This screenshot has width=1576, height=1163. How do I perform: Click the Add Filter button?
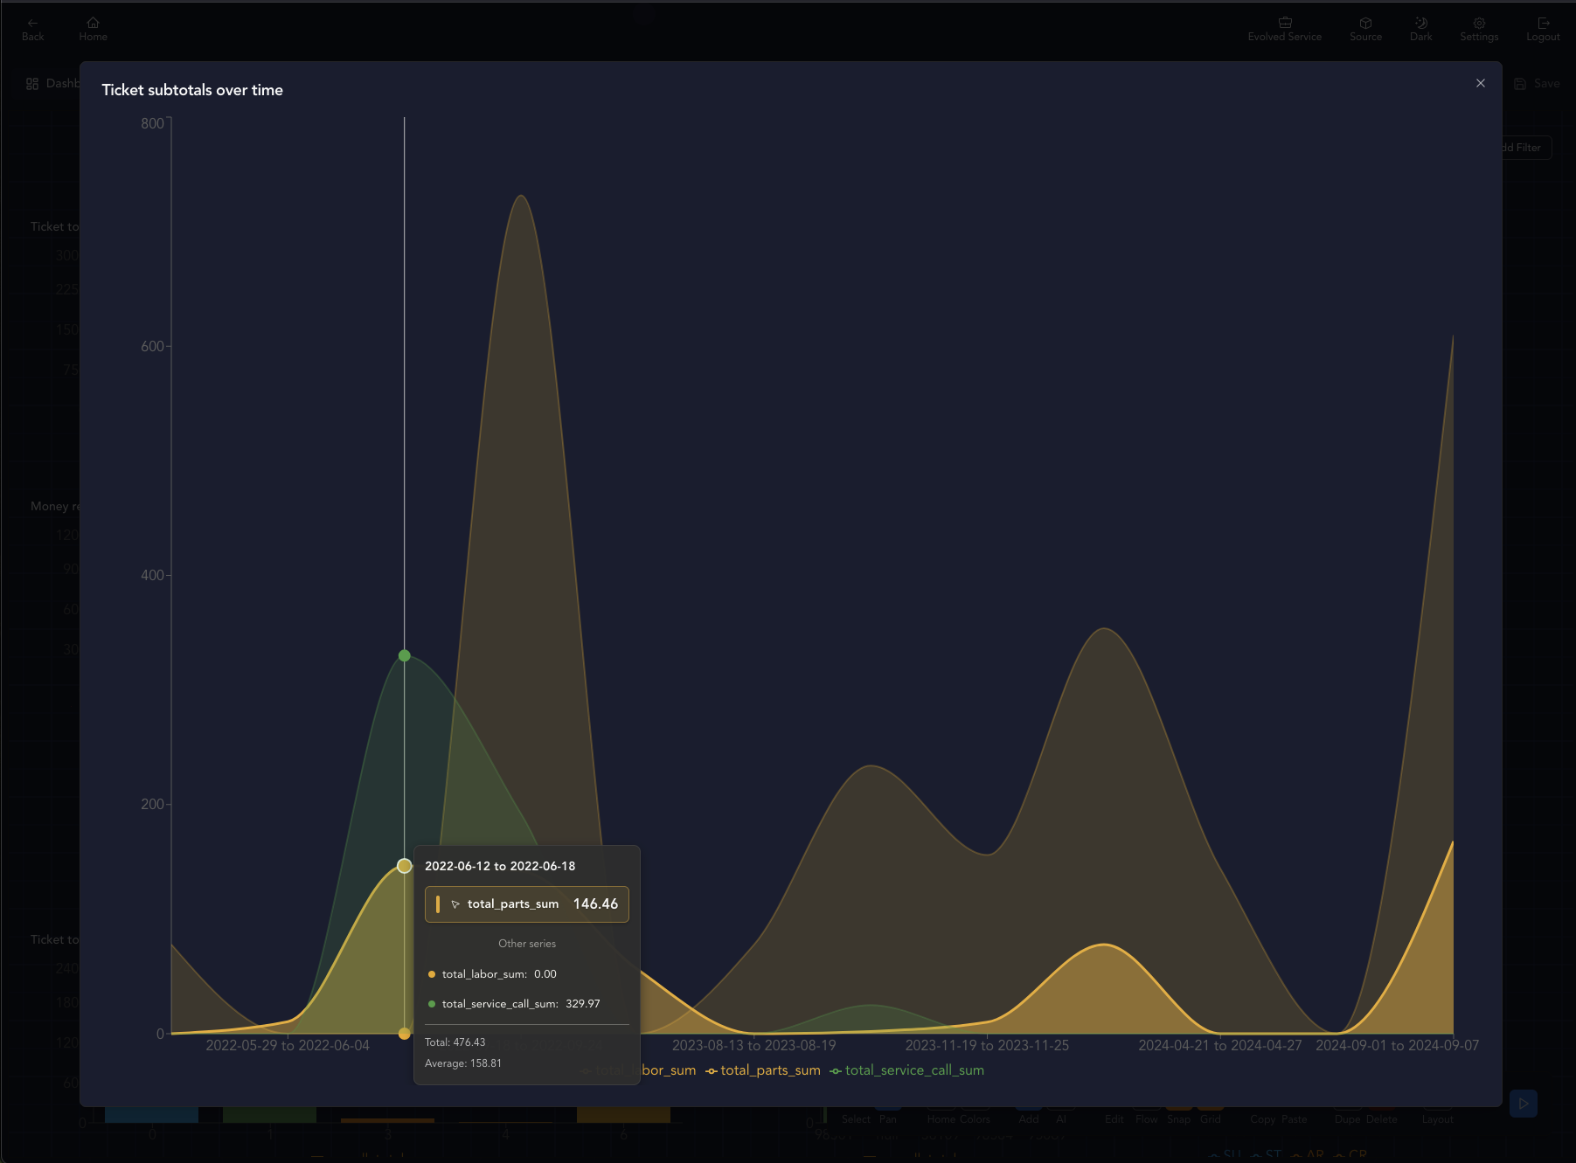pyautogui.click(x=1525, y=148)
